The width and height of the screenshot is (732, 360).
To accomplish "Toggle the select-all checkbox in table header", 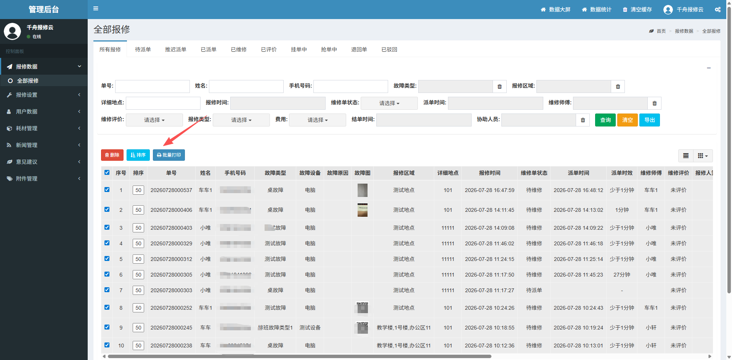I will pos(107,173).
